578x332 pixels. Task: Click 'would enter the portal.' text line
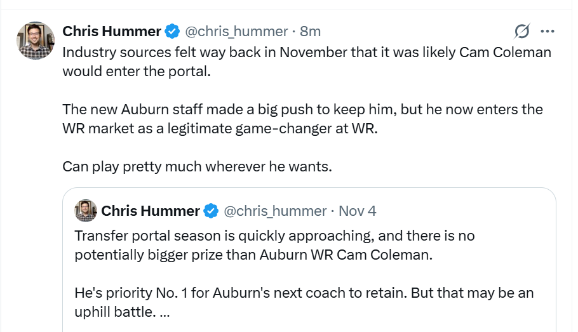pos(136,70)
